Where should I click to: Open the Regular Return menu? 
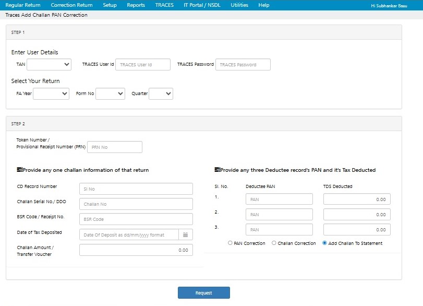tap(22, 5)
